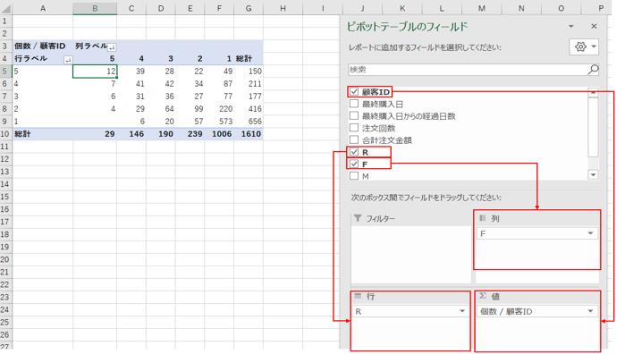This screenshot has width=625, height=354.
Task: Open the field list tools gear menu
Action: (585, 47)
